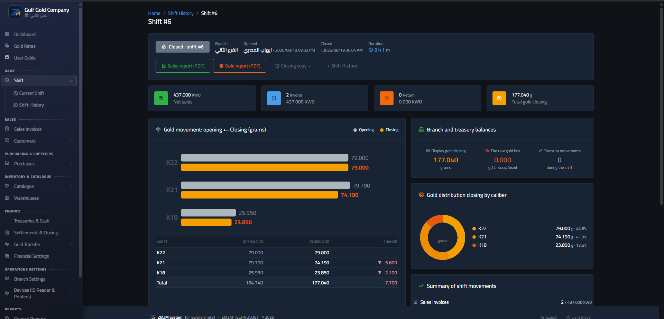Click the User Guide book icon
The width and height of the screenshot is (664, 319).
(7, 57)
